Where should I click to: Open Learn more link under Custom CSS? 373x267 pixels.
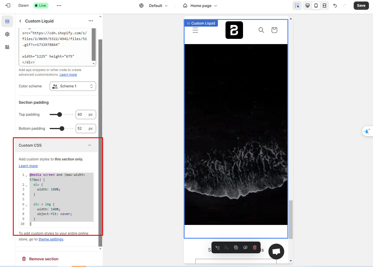[x=28, y=166]
